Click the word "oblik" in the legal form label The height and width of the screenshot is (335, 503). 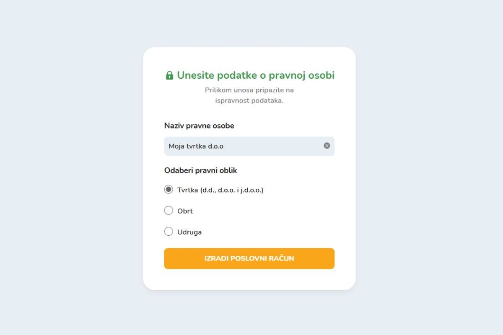[229, 170]
